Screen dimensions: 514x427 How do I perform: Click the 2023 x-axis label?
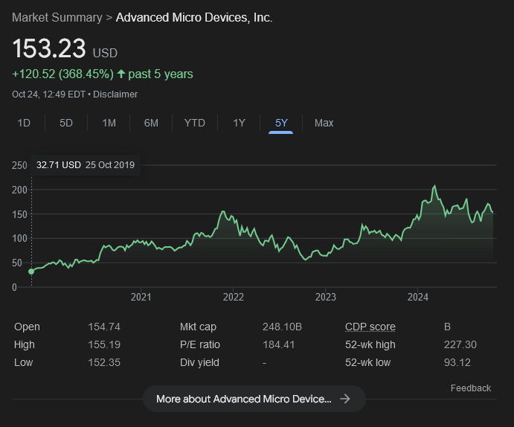[x=326, y=297]
